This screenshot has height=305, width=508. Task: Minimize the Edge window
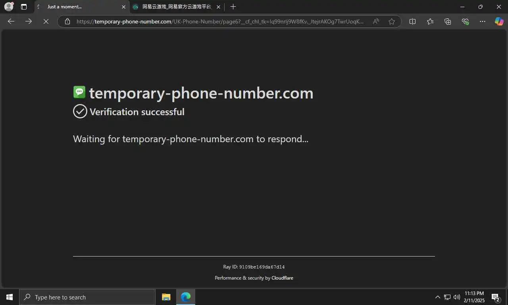tap(462, 7)
